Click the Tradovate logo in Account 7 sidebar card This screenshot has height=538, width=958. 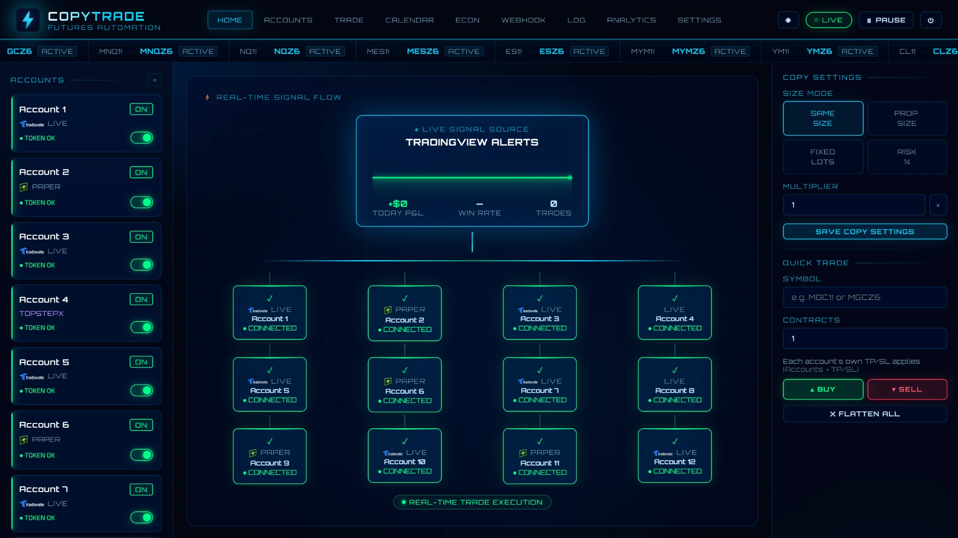[32, 504]
